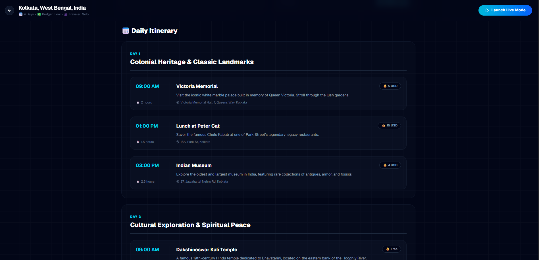This screenshot has width=539, height=260.
Task: Click the 5 USD cost badge
Action: click(x=390, y=86)
